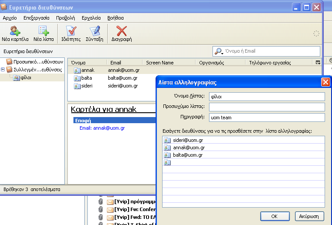Screen dimensions: 332x225
Task: Click the Νέα λίστα toolbar icon
Action: (43, 31)
